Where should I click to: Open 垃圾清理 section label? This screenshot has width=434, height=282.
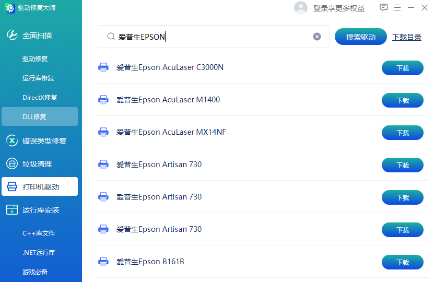pos(37,164)
